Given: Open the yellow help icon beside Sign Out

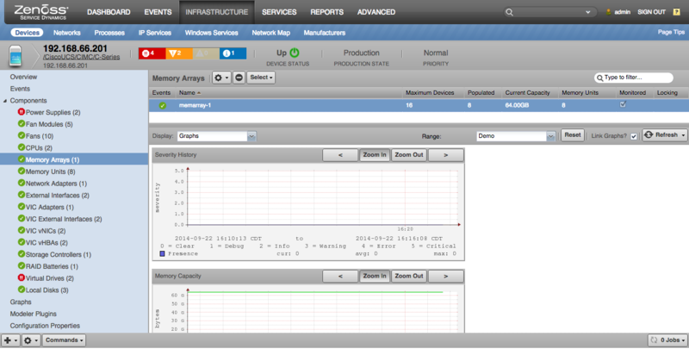Looking at the screenshot, I should (677, 12).
